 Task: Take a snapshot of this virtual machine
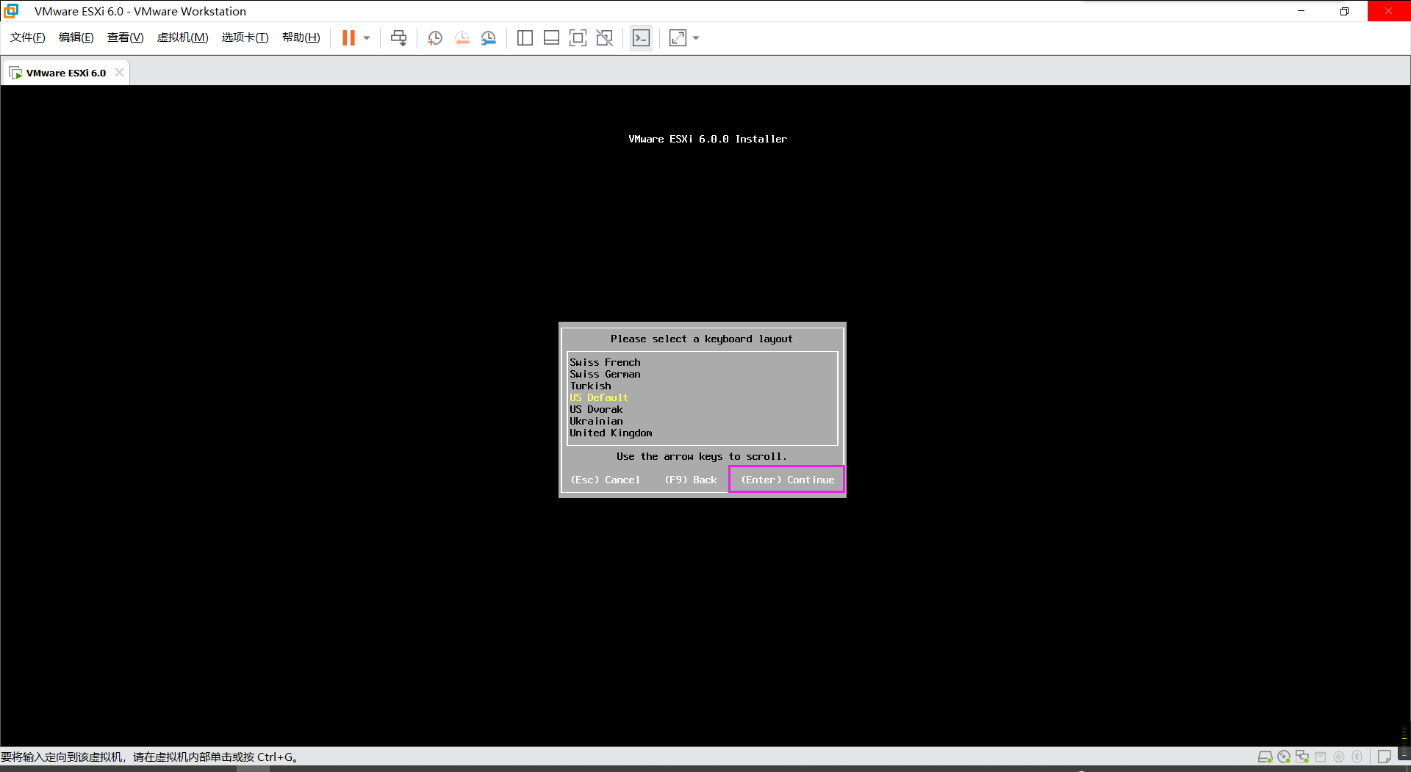(435, 38)
